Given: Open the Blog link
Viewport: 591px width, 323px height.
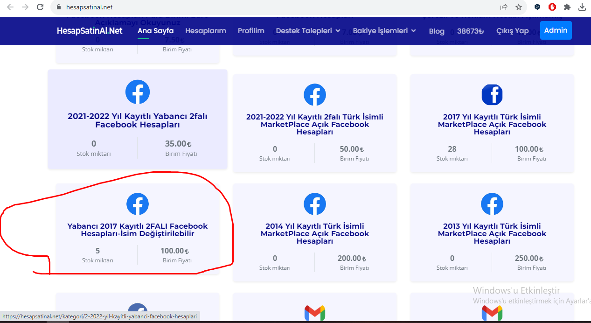Looking at the screenshot, I should click(x=437, y=31).
